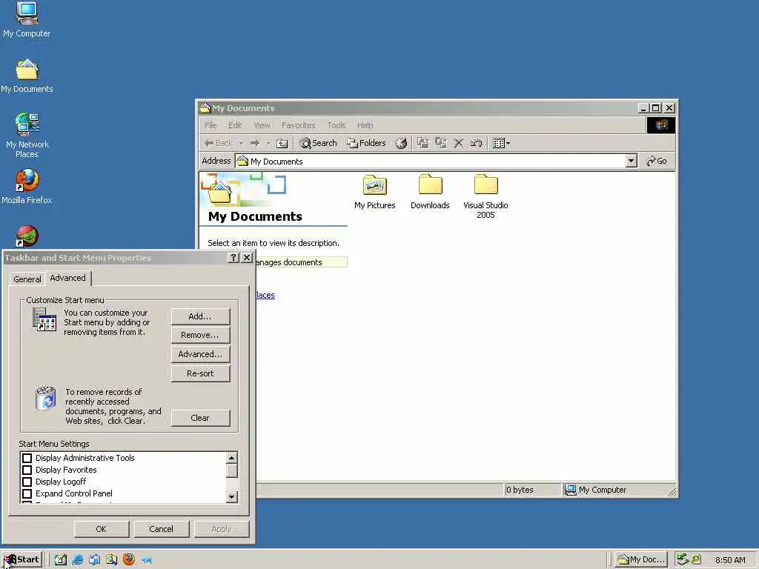Screen dimensions: 759x569
Task: Click the Advanced... button
Action: 200,354
